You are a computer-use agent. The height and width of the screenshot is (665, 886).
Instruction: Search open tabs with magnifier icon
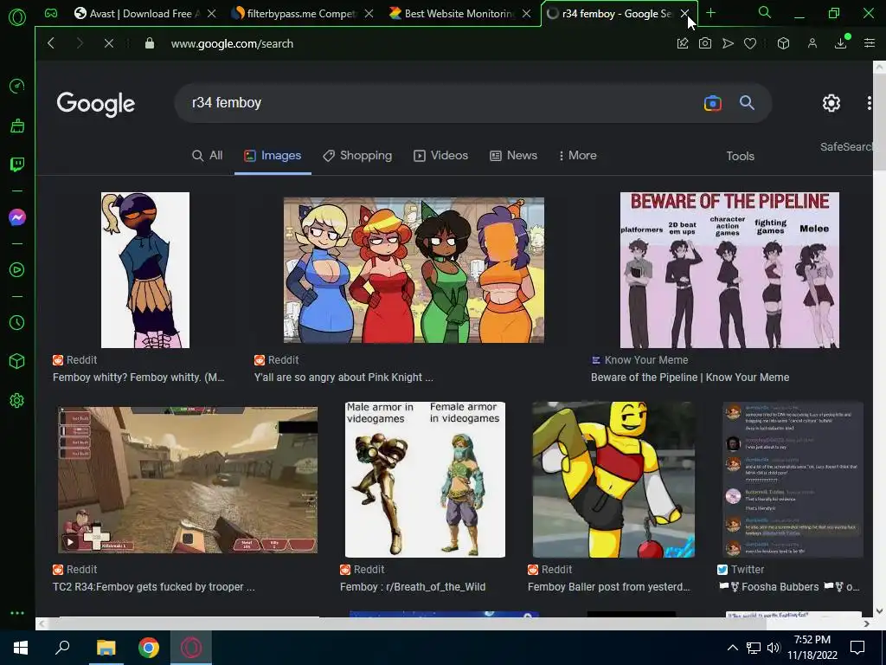coord(764,12)
